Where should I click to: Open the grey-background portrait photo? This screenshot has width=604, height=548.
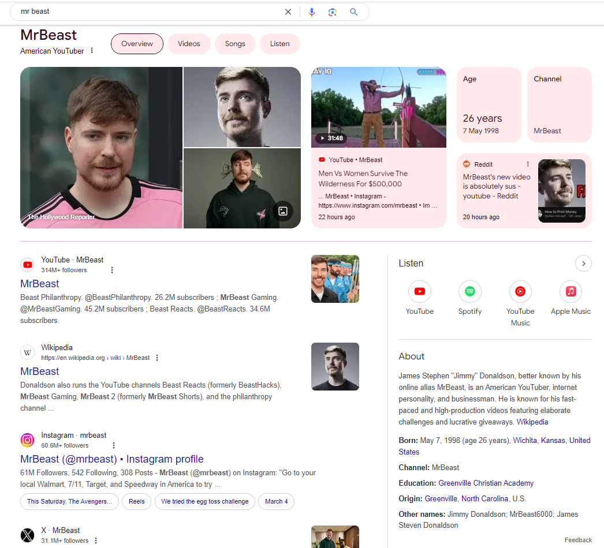(242, 107)
